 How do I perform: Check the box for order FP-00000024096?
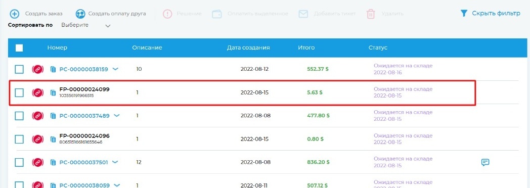pyautogui.click(x=19, y=139)
